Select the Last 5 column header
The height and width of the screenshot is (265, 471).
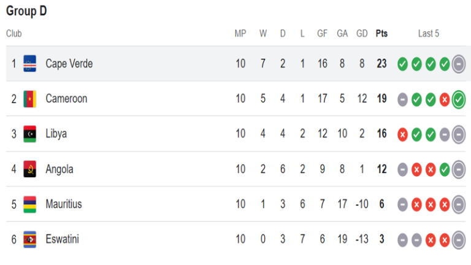(429, 33)
